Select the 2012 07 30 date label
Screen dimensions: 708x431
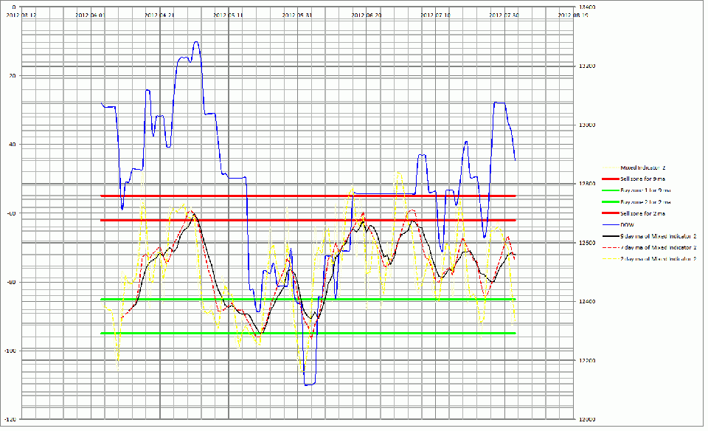(x=504, y=15)
